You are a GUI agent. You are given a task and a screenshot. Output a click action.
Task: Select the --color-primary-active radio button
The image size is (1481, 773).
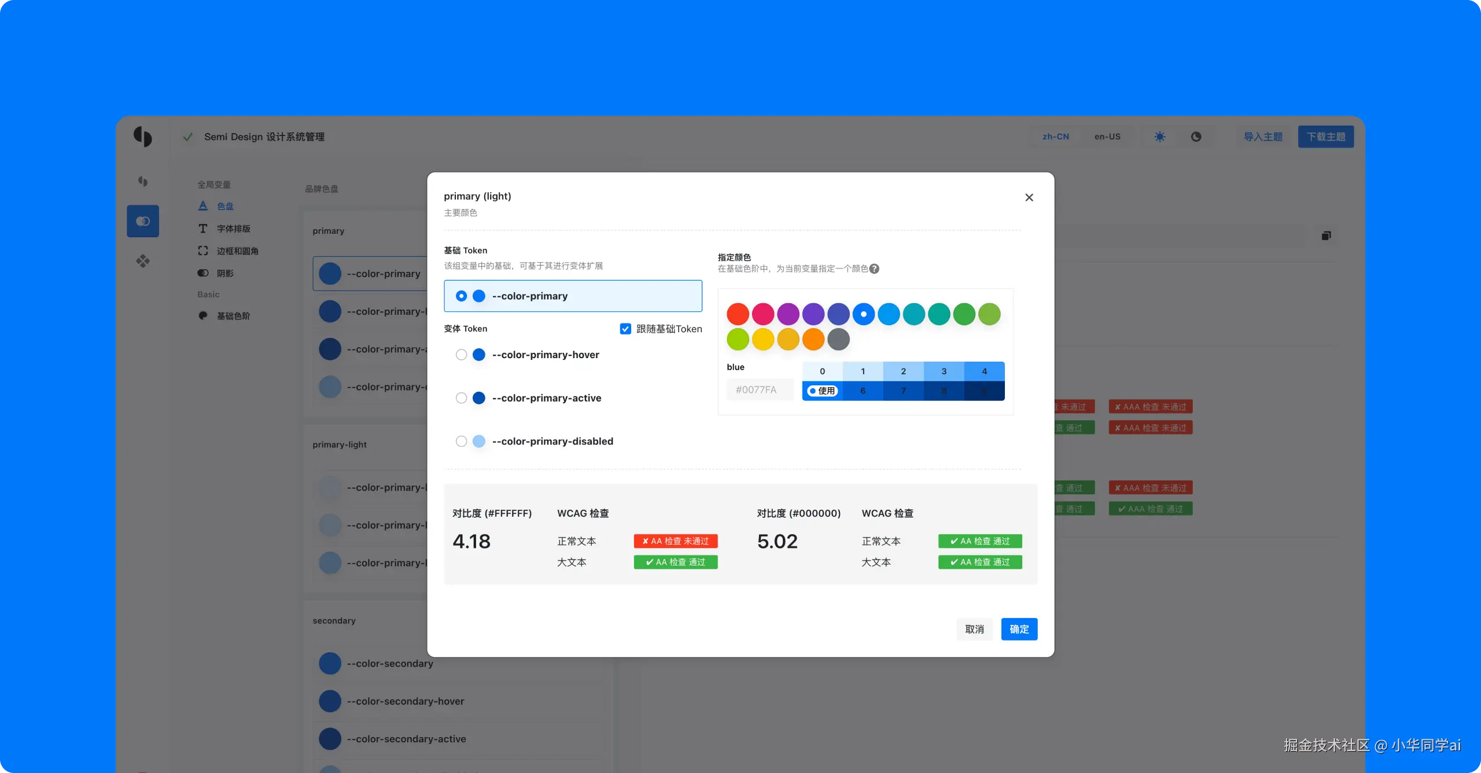coord(461,398)
